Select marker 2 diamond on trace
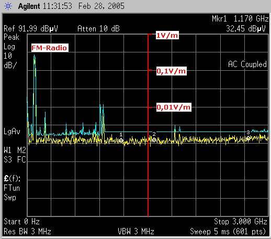271x239 pixels. (x=154, y=140)
